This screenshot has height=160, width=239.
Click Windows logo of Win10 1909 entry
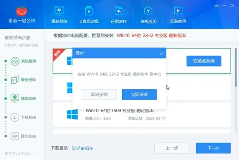pyautogui.click(x=72, y=114)
